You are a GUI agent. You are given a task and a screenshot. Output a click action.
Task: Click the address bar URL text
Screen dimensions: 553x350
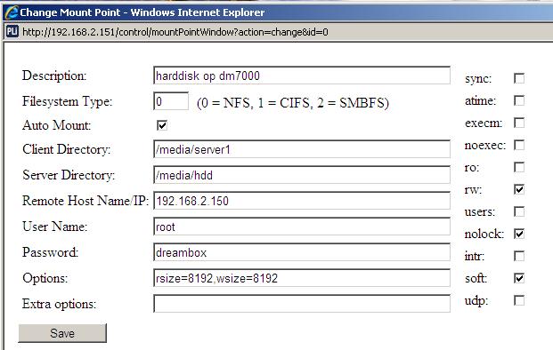pyautogui.click(x=175, y=32)
